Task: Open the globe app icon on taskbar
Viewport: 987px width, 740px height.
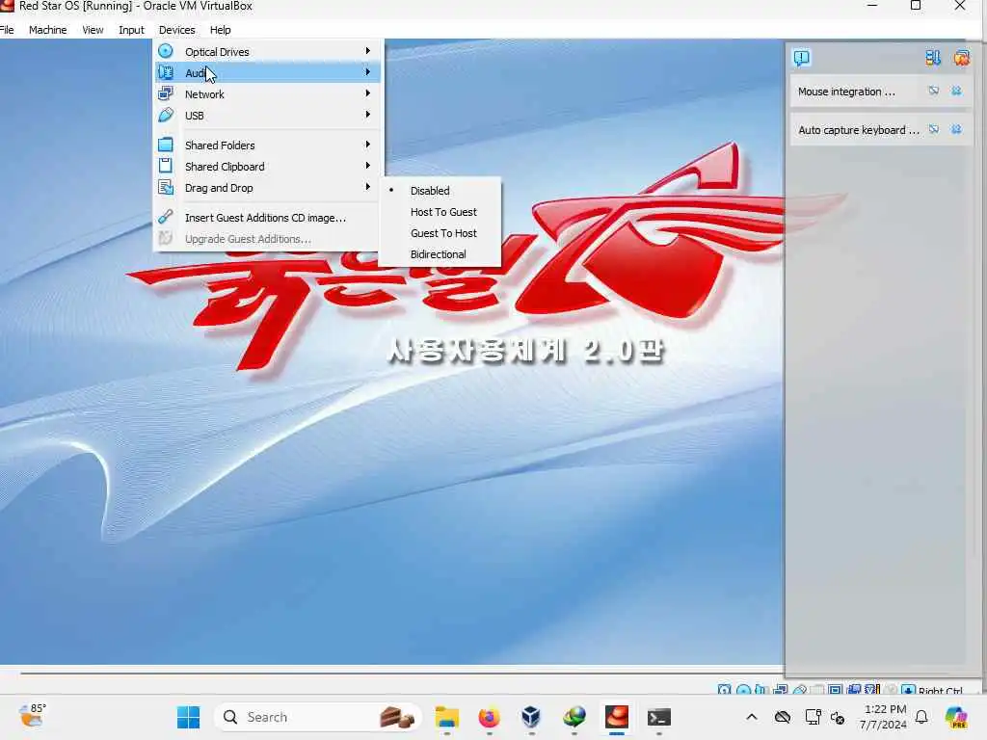Action: click(574, 717)
